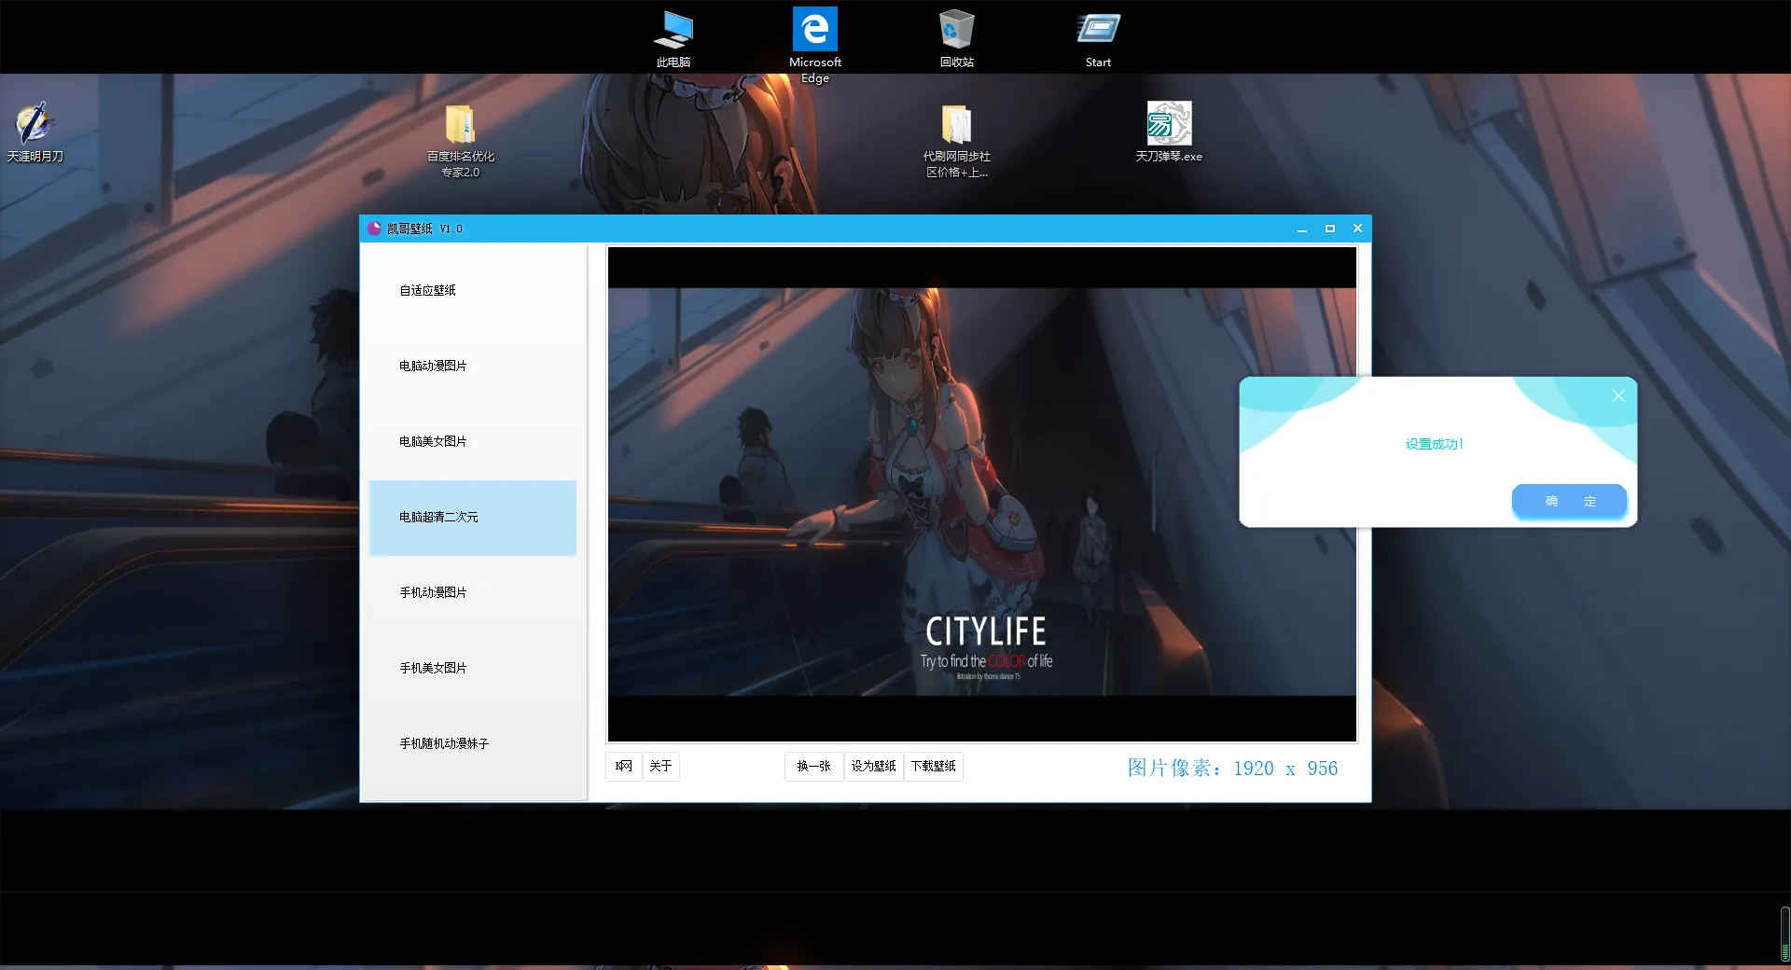This screenshot has width=1791, height=970.
Task: Confirm the 设置成功 dialog with 确定
Action: tap(1569, 502)
